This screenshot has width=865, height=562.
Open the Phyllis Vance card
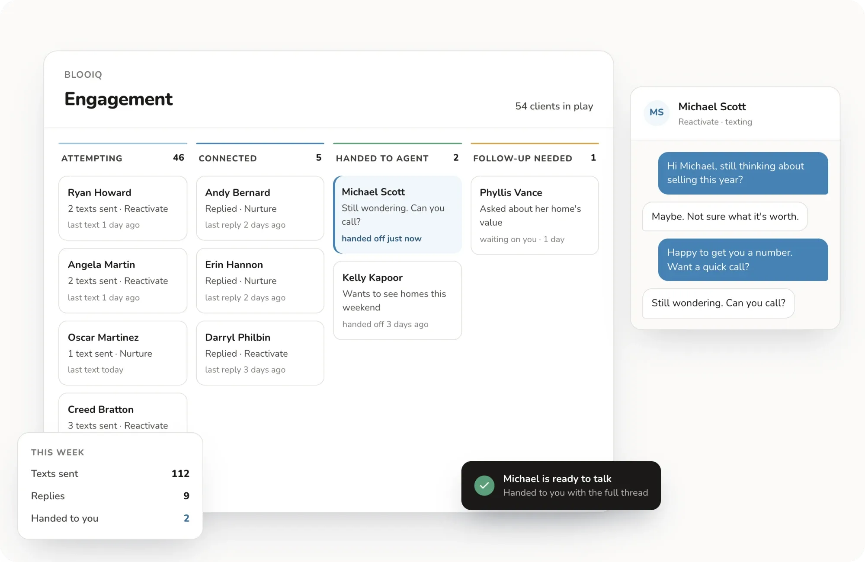(535, 215)
